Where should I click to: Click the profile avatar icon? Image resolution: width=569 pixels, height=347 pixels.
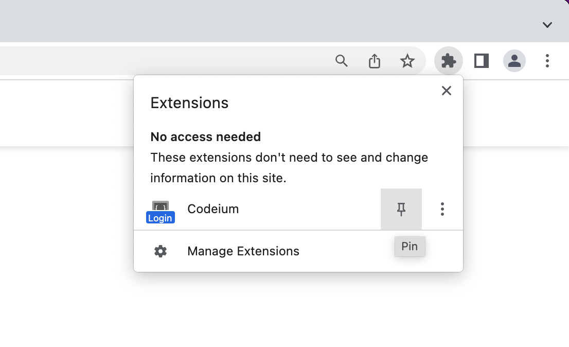pyautogui.click(x=514, y=61)
